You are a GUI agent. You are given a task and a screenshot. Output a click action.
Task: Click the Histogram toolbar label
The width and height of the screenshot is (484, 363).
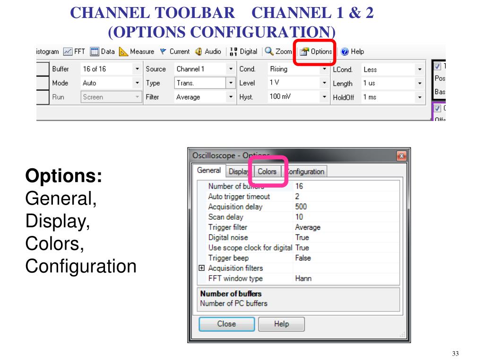click(x=48, y=52)
